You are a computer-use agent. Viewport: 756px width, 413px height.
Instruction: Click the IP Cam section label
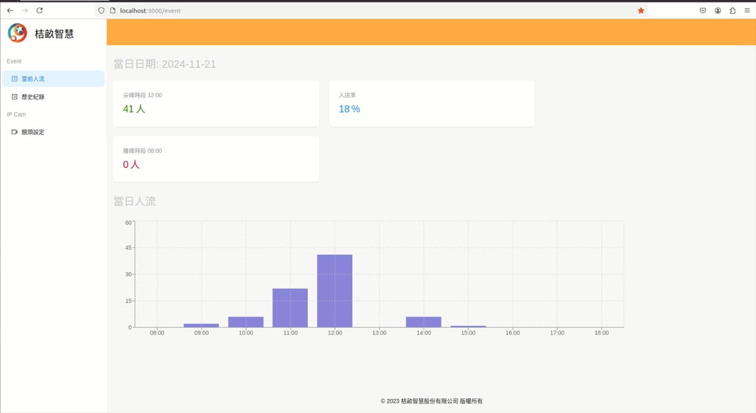click(16, 114)
